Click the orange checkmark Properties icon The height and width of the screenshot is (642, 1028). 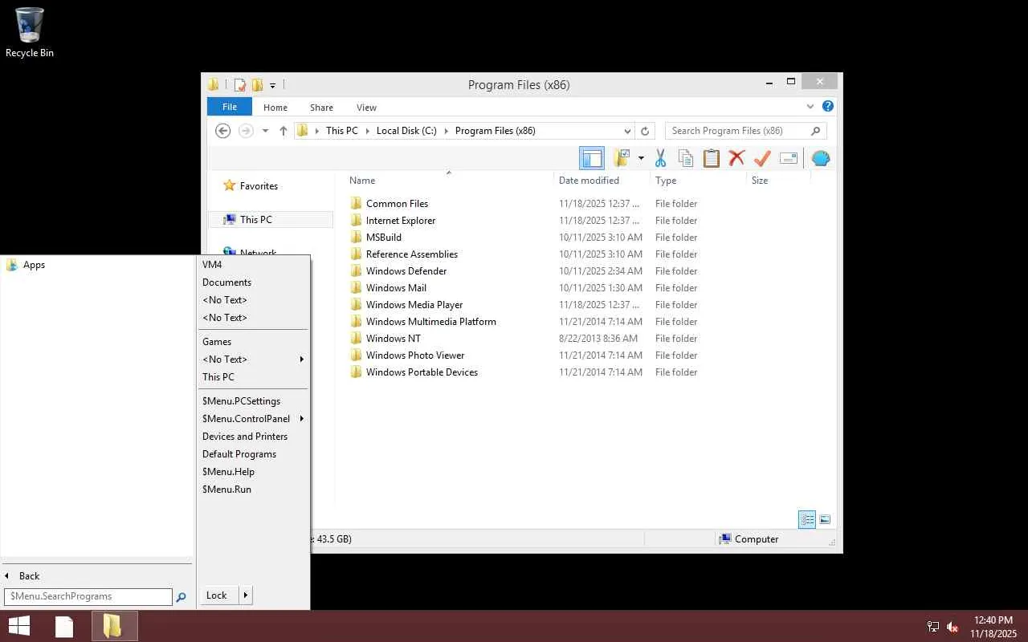(762, 158)
